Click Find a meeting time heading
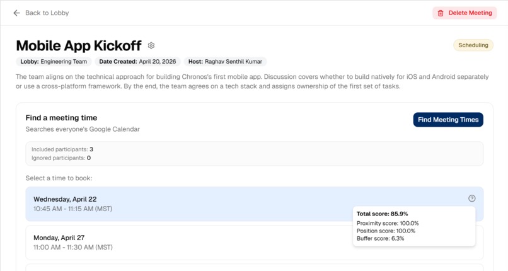Image resolution: width=508 pixels, height=271 pixels. coord(61,118)
